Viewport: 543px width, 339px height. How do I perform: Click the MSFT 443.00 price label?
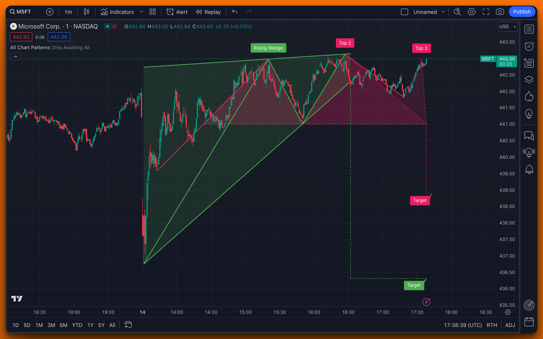pos(499,61)
